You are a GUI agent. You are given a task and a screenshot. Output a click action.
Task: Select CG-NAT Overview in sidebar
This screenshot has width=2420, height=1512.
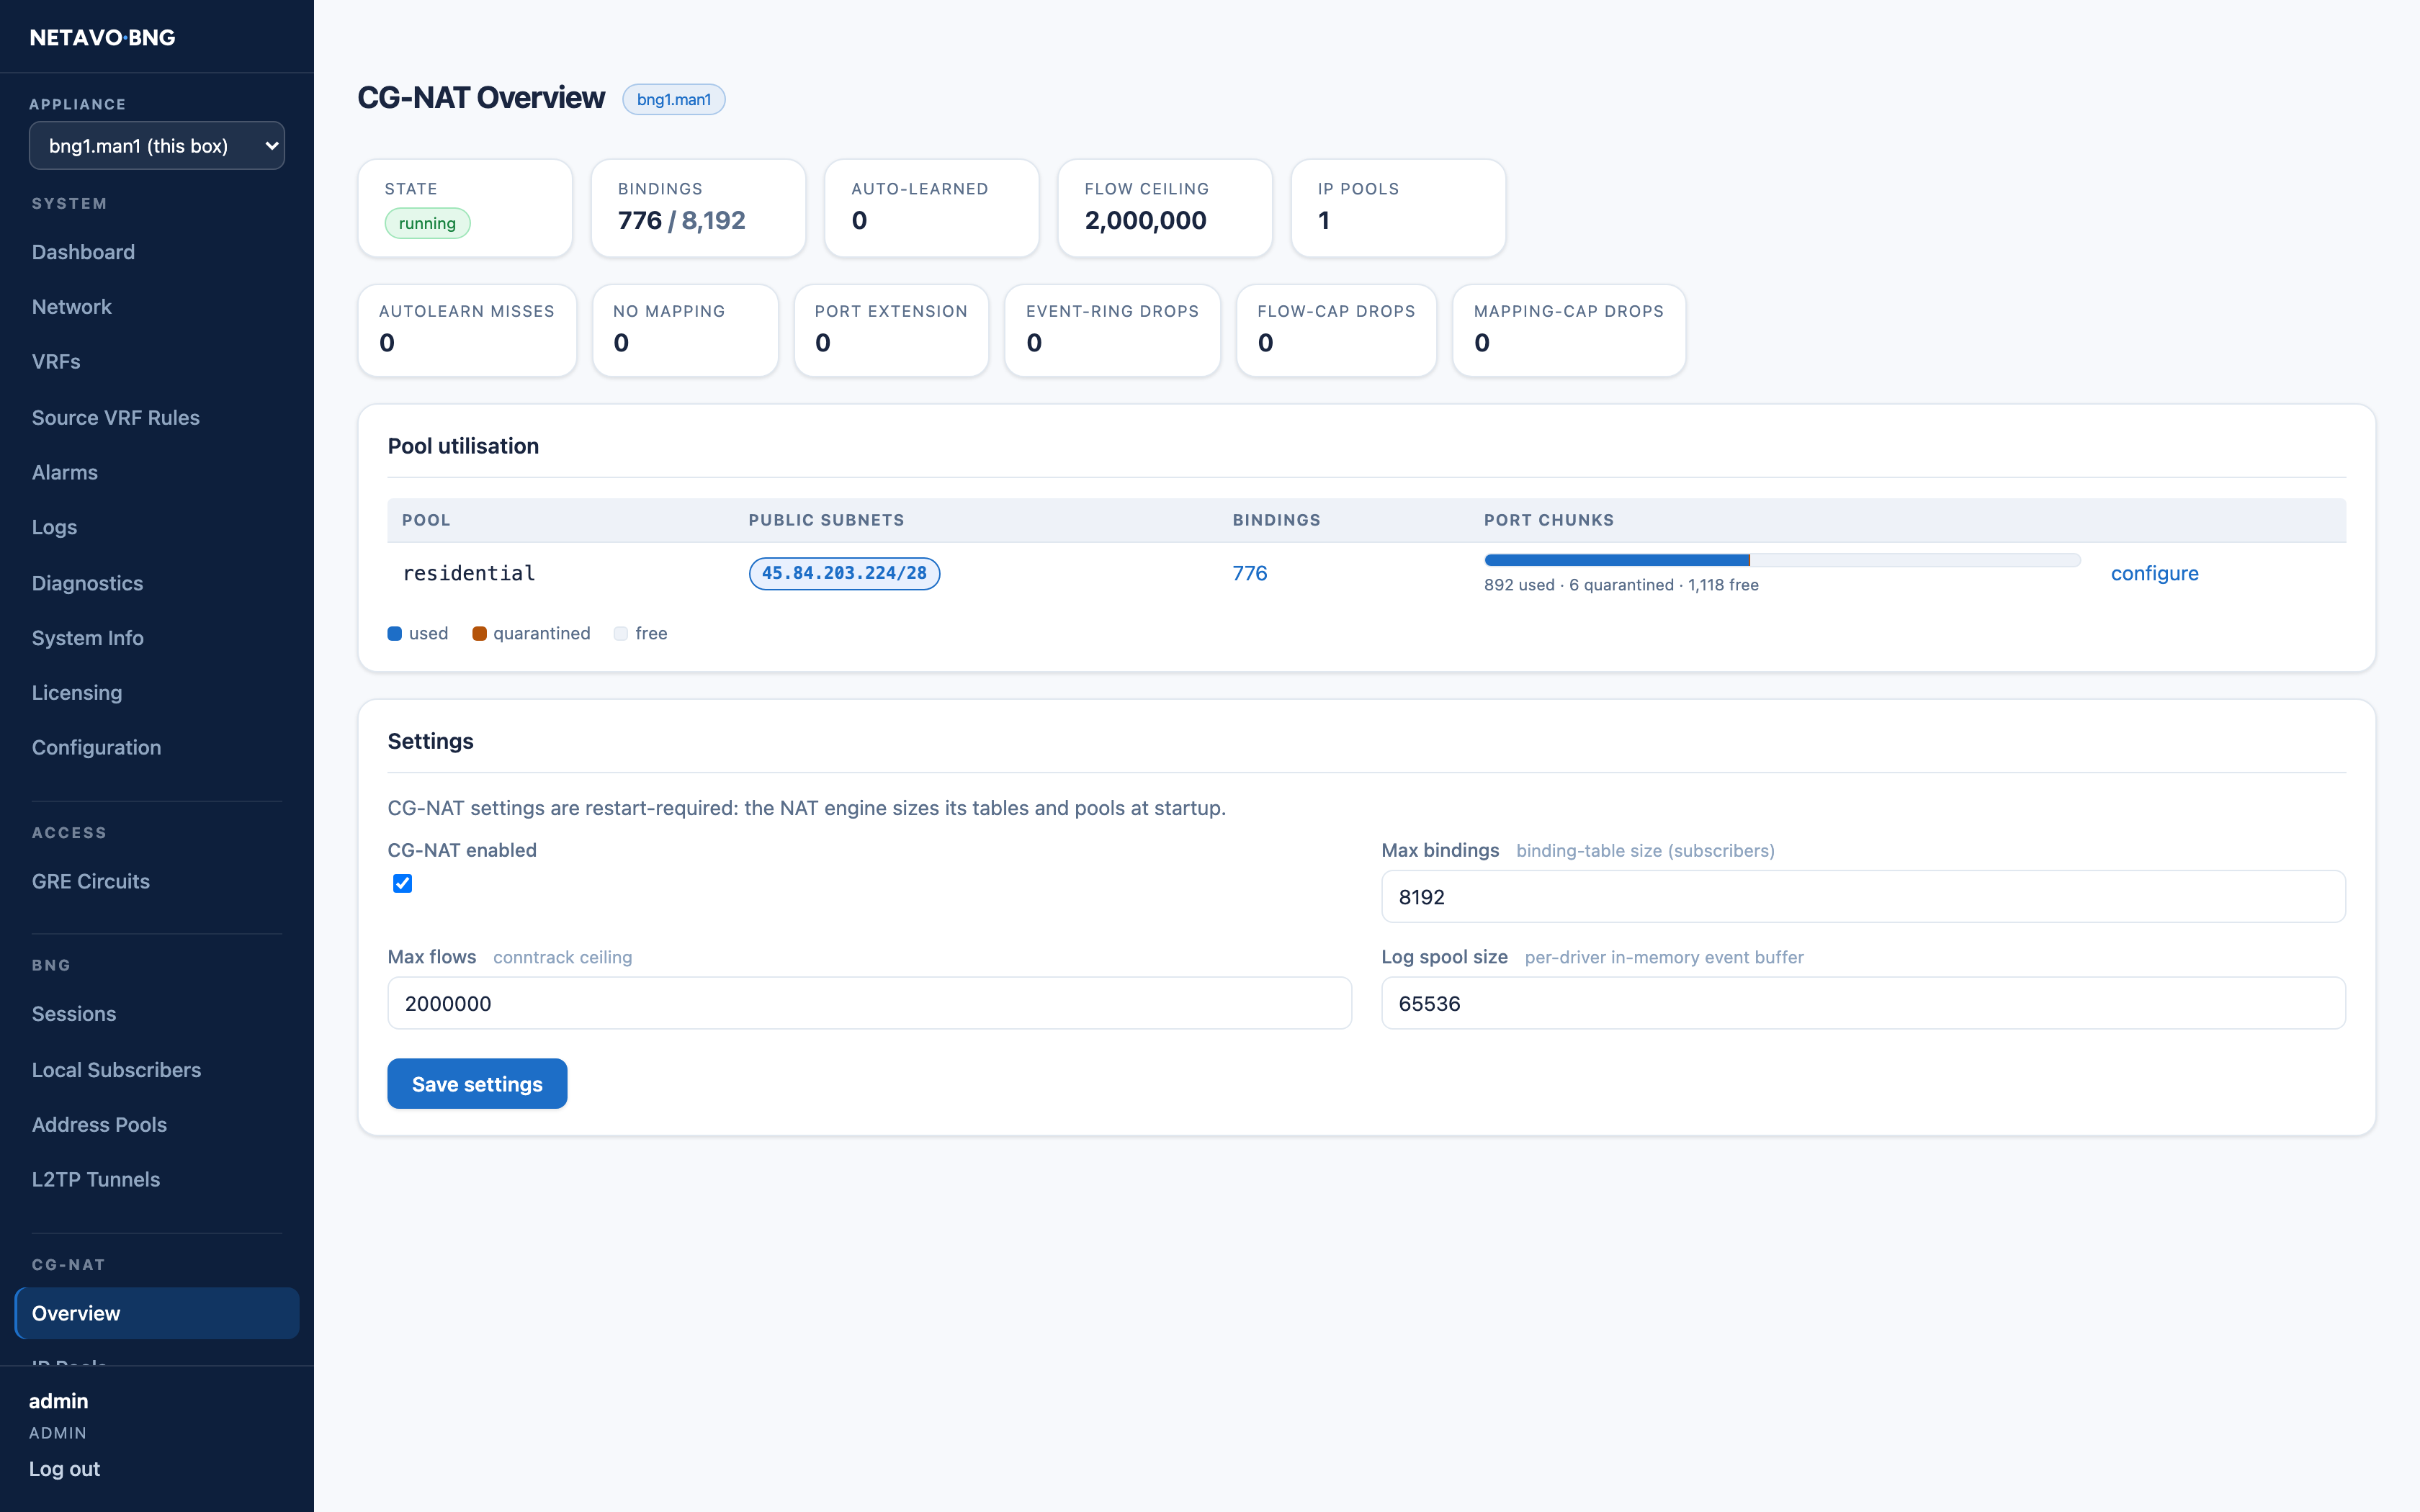157,1313
